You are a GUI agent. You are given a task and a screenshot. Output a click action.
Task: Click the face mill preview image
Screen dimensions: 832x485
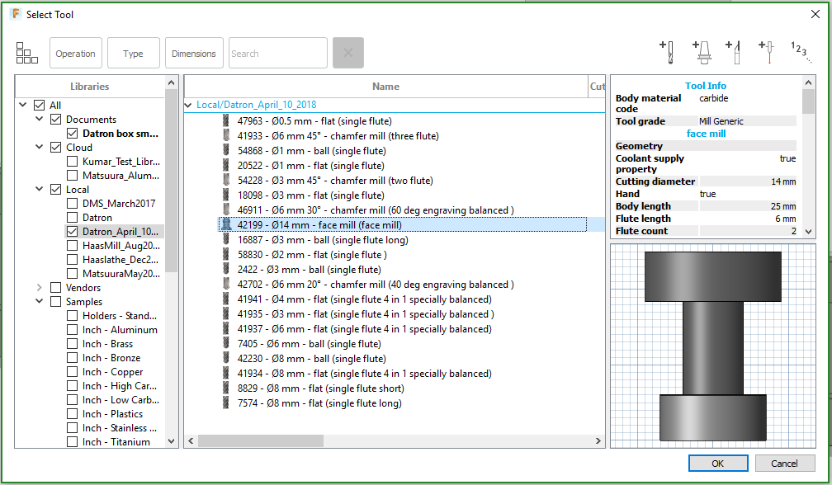coord(712,346)
